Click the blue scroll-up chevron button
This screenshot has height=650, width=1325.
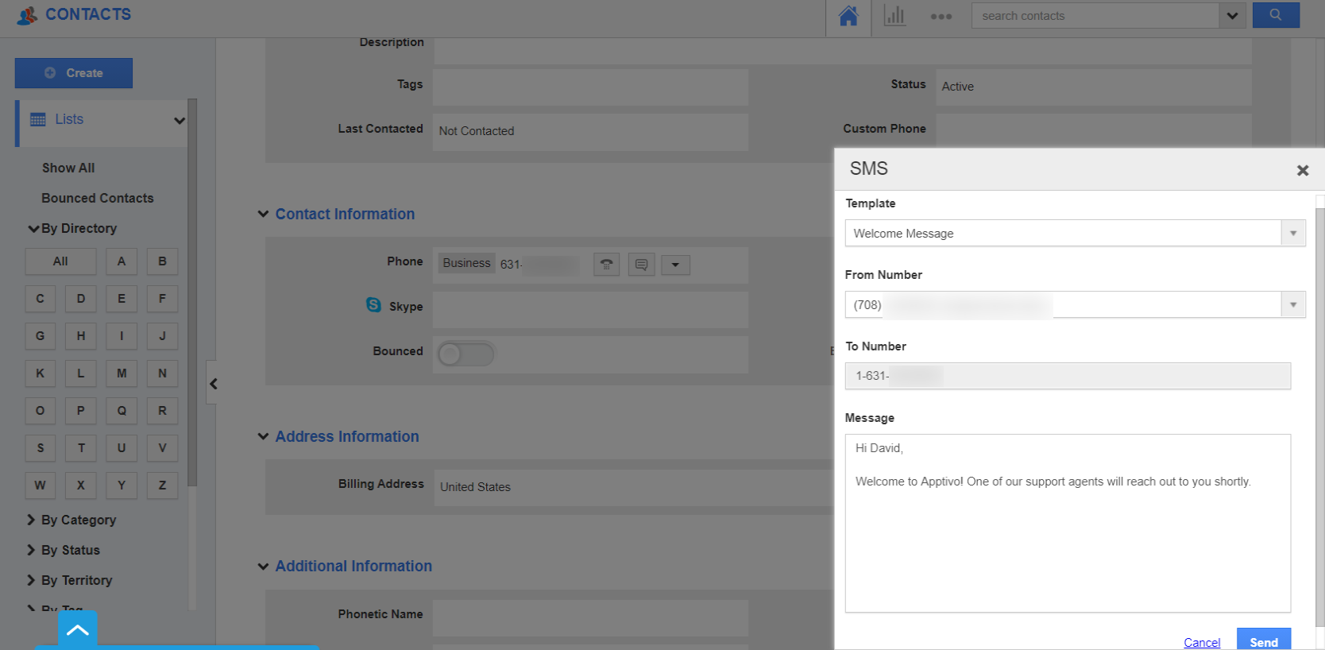coord(78,630)
